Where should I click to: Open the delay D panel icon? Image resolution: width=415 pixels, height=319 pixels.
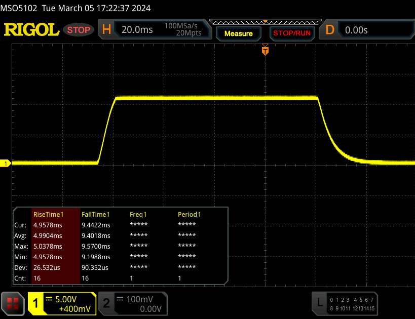(330, 30)
